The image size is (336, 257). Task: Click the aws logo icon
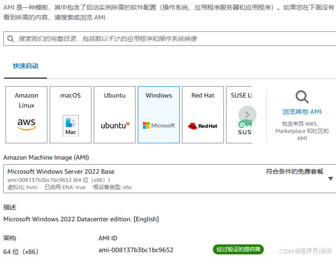coord(26,124)
